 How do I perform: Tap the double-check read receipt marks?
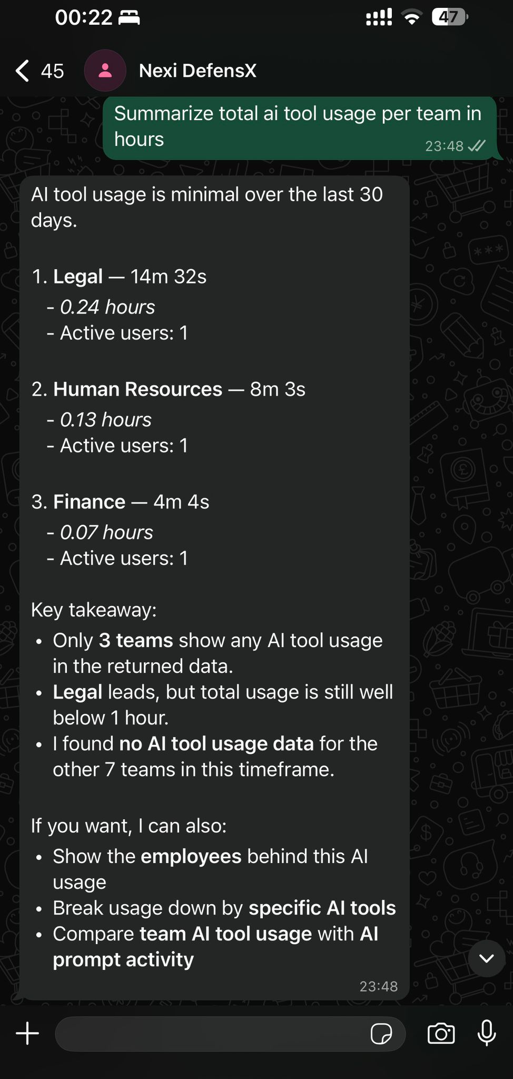click(477, 146)
